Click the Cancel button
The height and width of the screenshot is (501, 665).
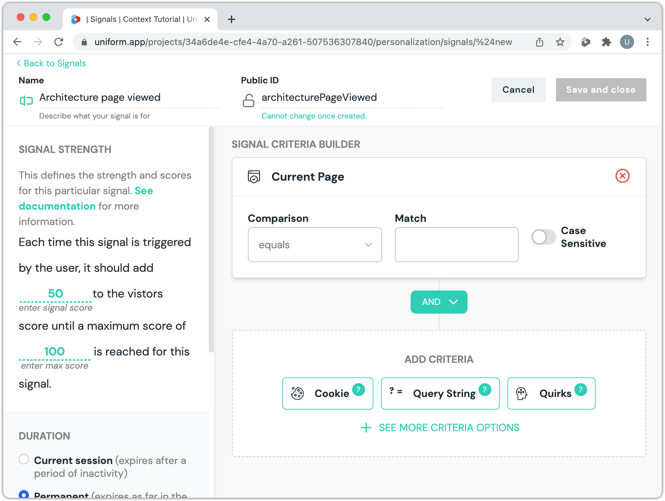point(518,90)
